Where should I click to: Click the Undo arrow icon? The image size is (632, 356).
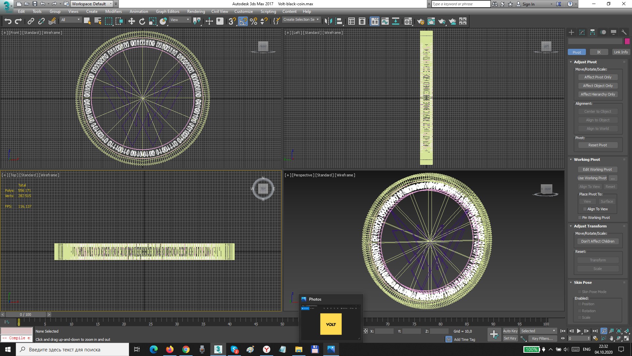coord(8,21)
